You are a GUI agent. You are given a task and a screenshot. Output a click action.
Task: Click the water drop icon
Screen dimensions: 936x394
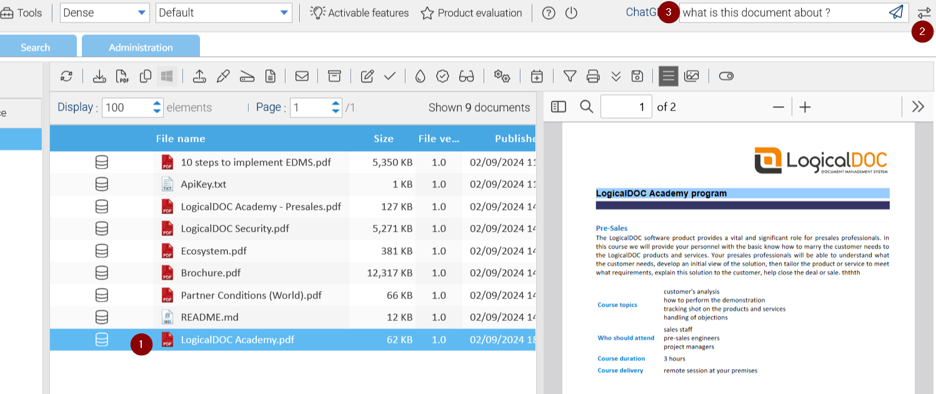pos(421,76)
